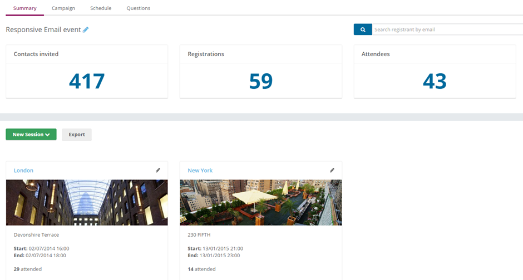Click the 14 attended count

tap(201, 269)
